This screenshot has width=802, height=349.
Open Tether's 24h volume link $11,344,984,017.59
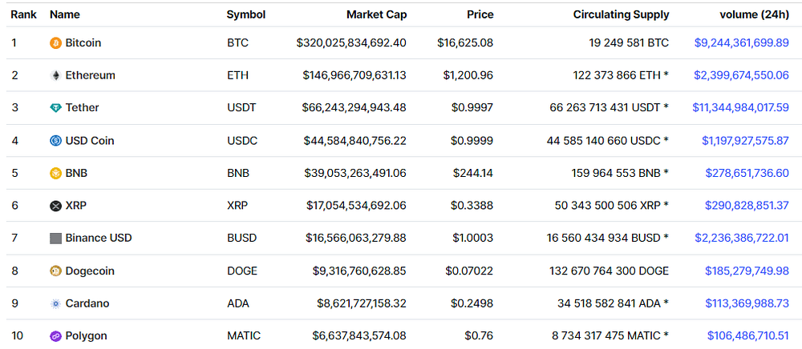point(740,107)
